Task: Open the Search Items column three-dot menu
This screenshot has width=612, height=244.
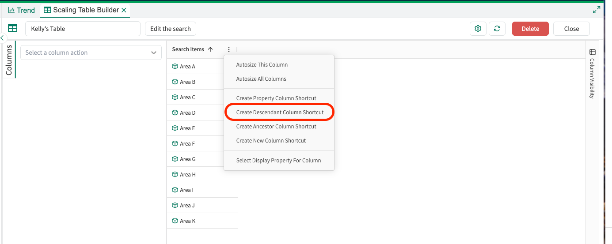Action: [x=228, y=49]
